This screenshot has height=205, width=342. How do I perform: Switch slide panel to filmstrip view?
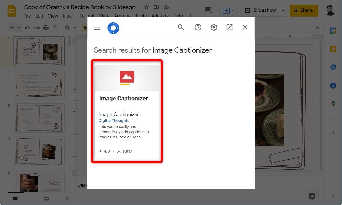click(x=15, y=198)
